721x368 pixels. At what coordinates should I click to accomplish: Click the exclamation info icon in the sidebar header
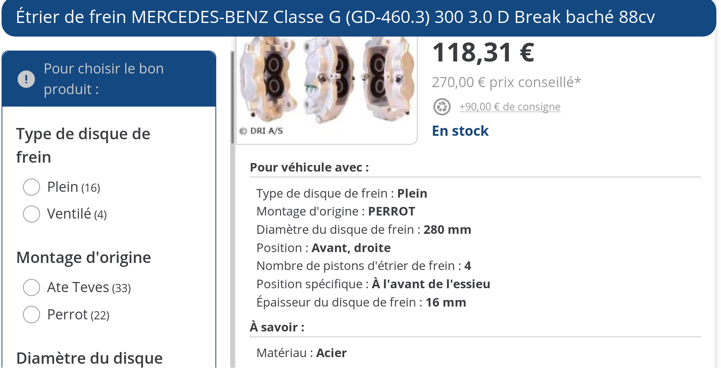(26, 79)
